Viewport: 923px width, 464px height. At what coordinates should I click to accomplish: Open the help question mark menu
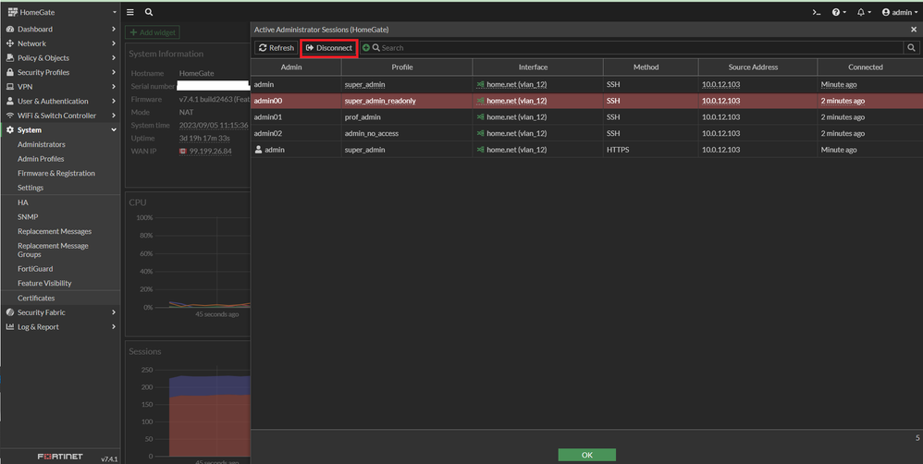(839, 12)
